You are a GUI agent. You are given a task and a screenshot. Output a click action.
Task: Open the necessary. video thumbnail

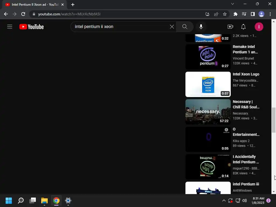pyautogui.click(x=208, y=112)
